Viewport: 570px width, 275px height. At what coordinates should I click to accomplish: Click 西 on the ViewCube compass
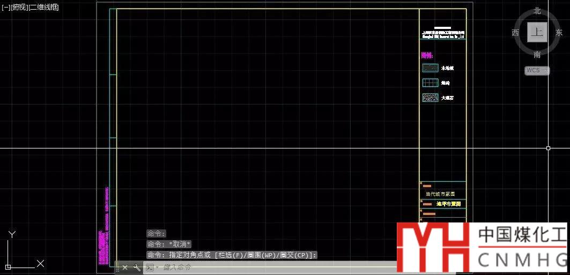click(515, 33)
